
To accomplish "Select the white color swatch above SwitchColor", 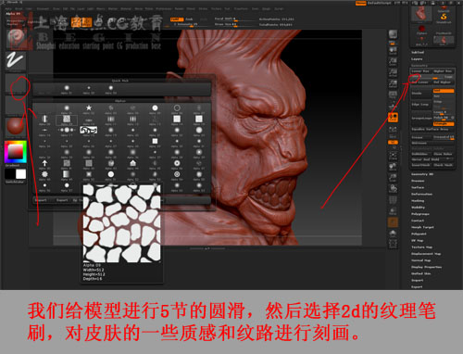I will [x=20, y=174].
